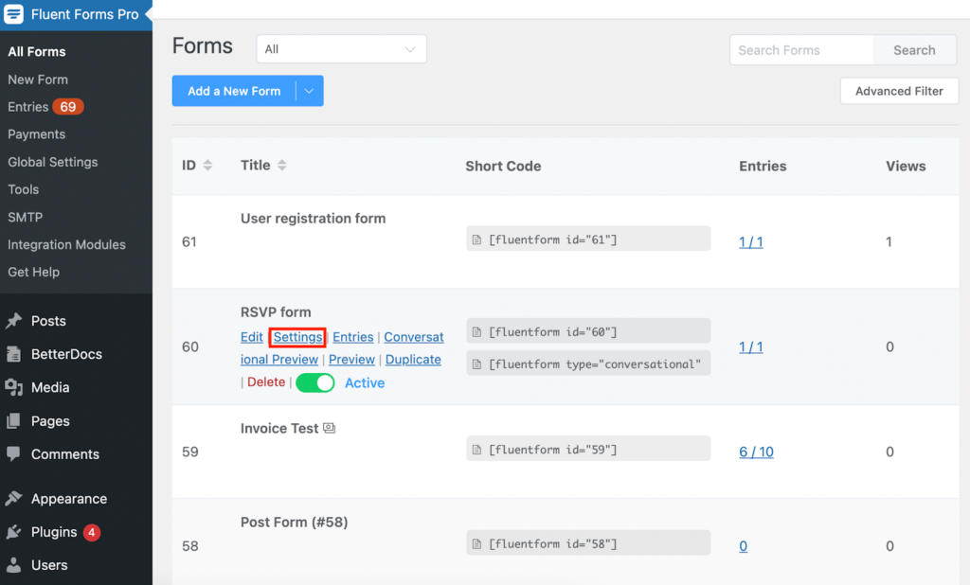The image size is (970, 585).
Task: Click the Posts pushpin icon
Action: click(x=13, y=321)
